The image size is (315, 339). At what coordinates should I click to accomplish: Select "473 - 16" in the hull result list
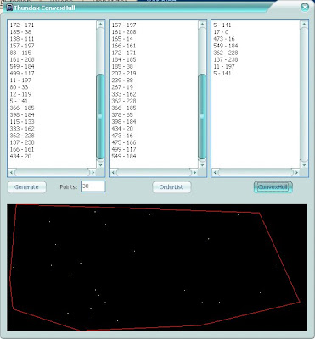[x=224, y=39]
